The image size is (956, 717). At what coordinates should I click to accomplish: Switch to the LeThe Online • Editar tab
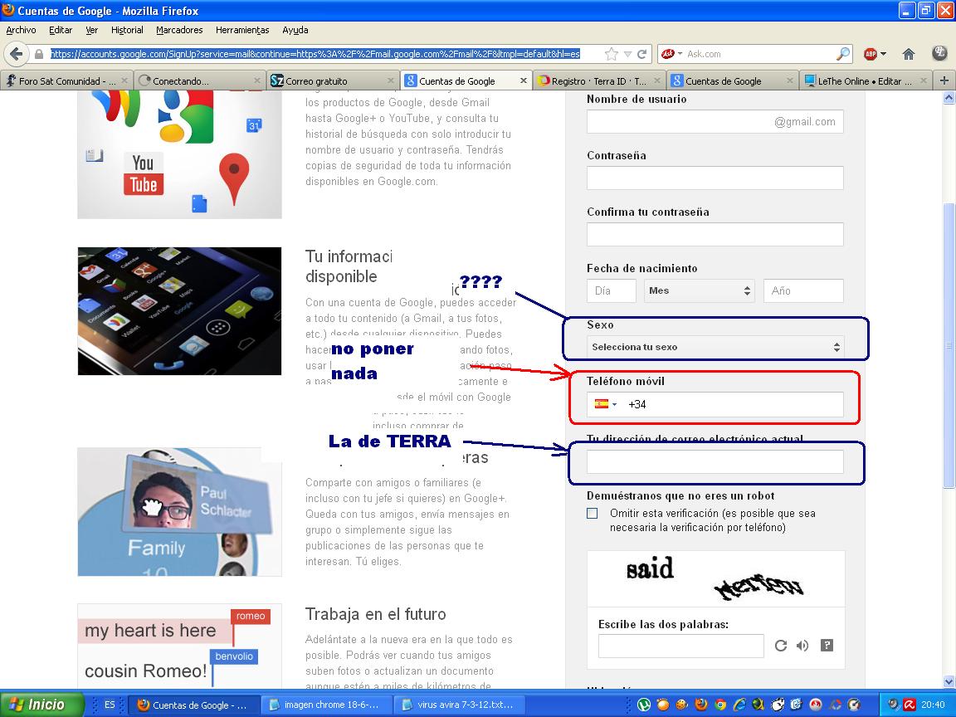point(866,80)
